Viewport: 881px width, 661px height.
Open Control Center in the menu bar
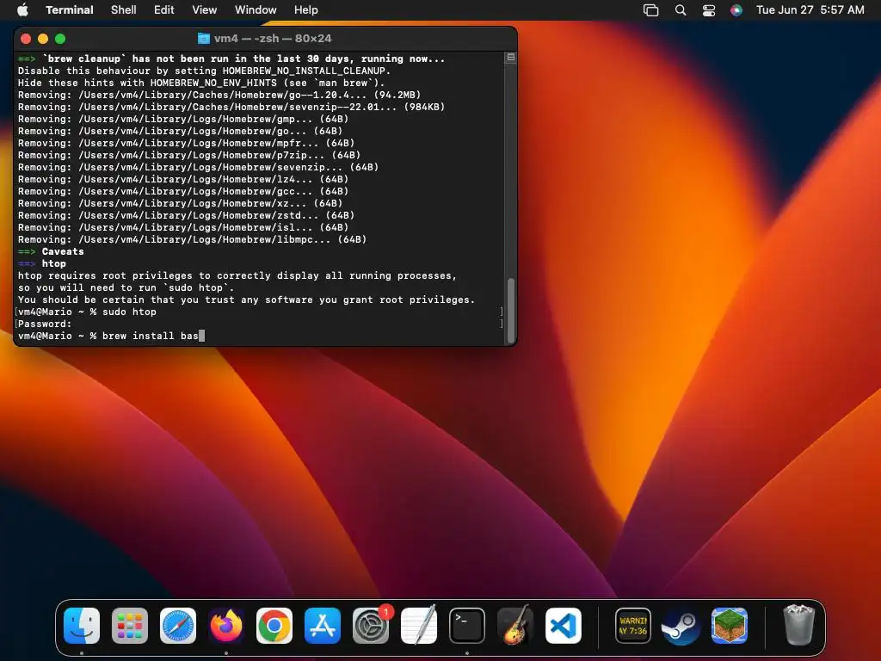(x=709, y=10)
